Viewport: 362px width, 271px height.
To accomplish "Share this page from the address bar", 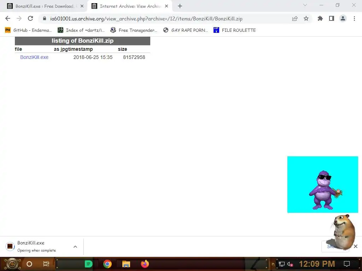I will [295, 18].
